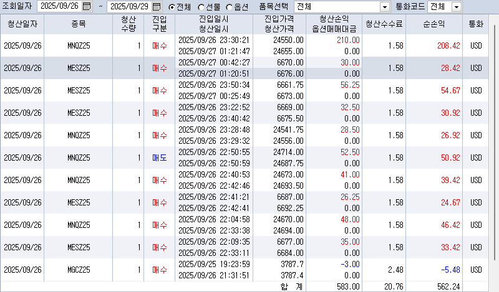The image size is (499, 292).
Task: Click the 청산수량 column header
Action: [128, 24]
